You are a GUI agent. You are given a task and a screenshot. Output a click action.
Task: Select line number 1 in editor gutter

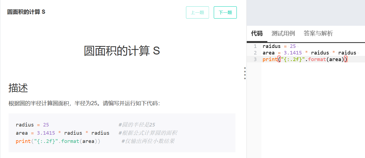pos(255,46)
